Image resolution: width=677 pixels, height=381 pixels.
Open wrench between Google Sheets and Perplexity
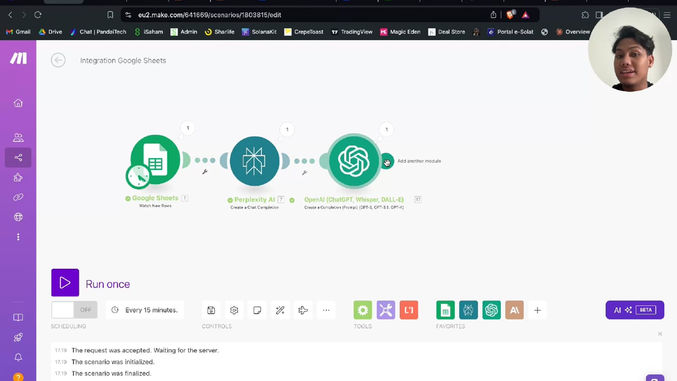tap(205, 171)
